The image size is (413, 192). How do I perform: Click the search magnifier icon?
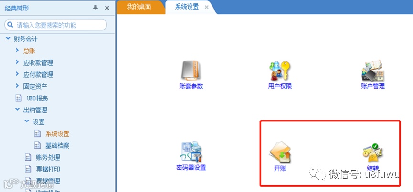coord(11,25)
